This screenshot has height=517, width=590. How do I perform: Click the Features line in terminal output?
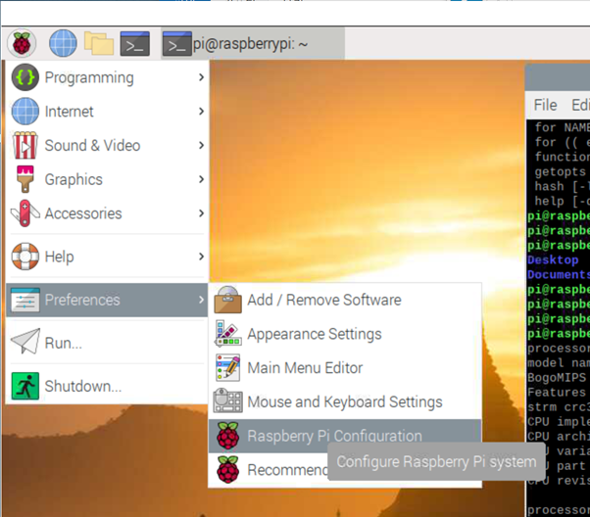pyautogui.click(x=557, y=393)
